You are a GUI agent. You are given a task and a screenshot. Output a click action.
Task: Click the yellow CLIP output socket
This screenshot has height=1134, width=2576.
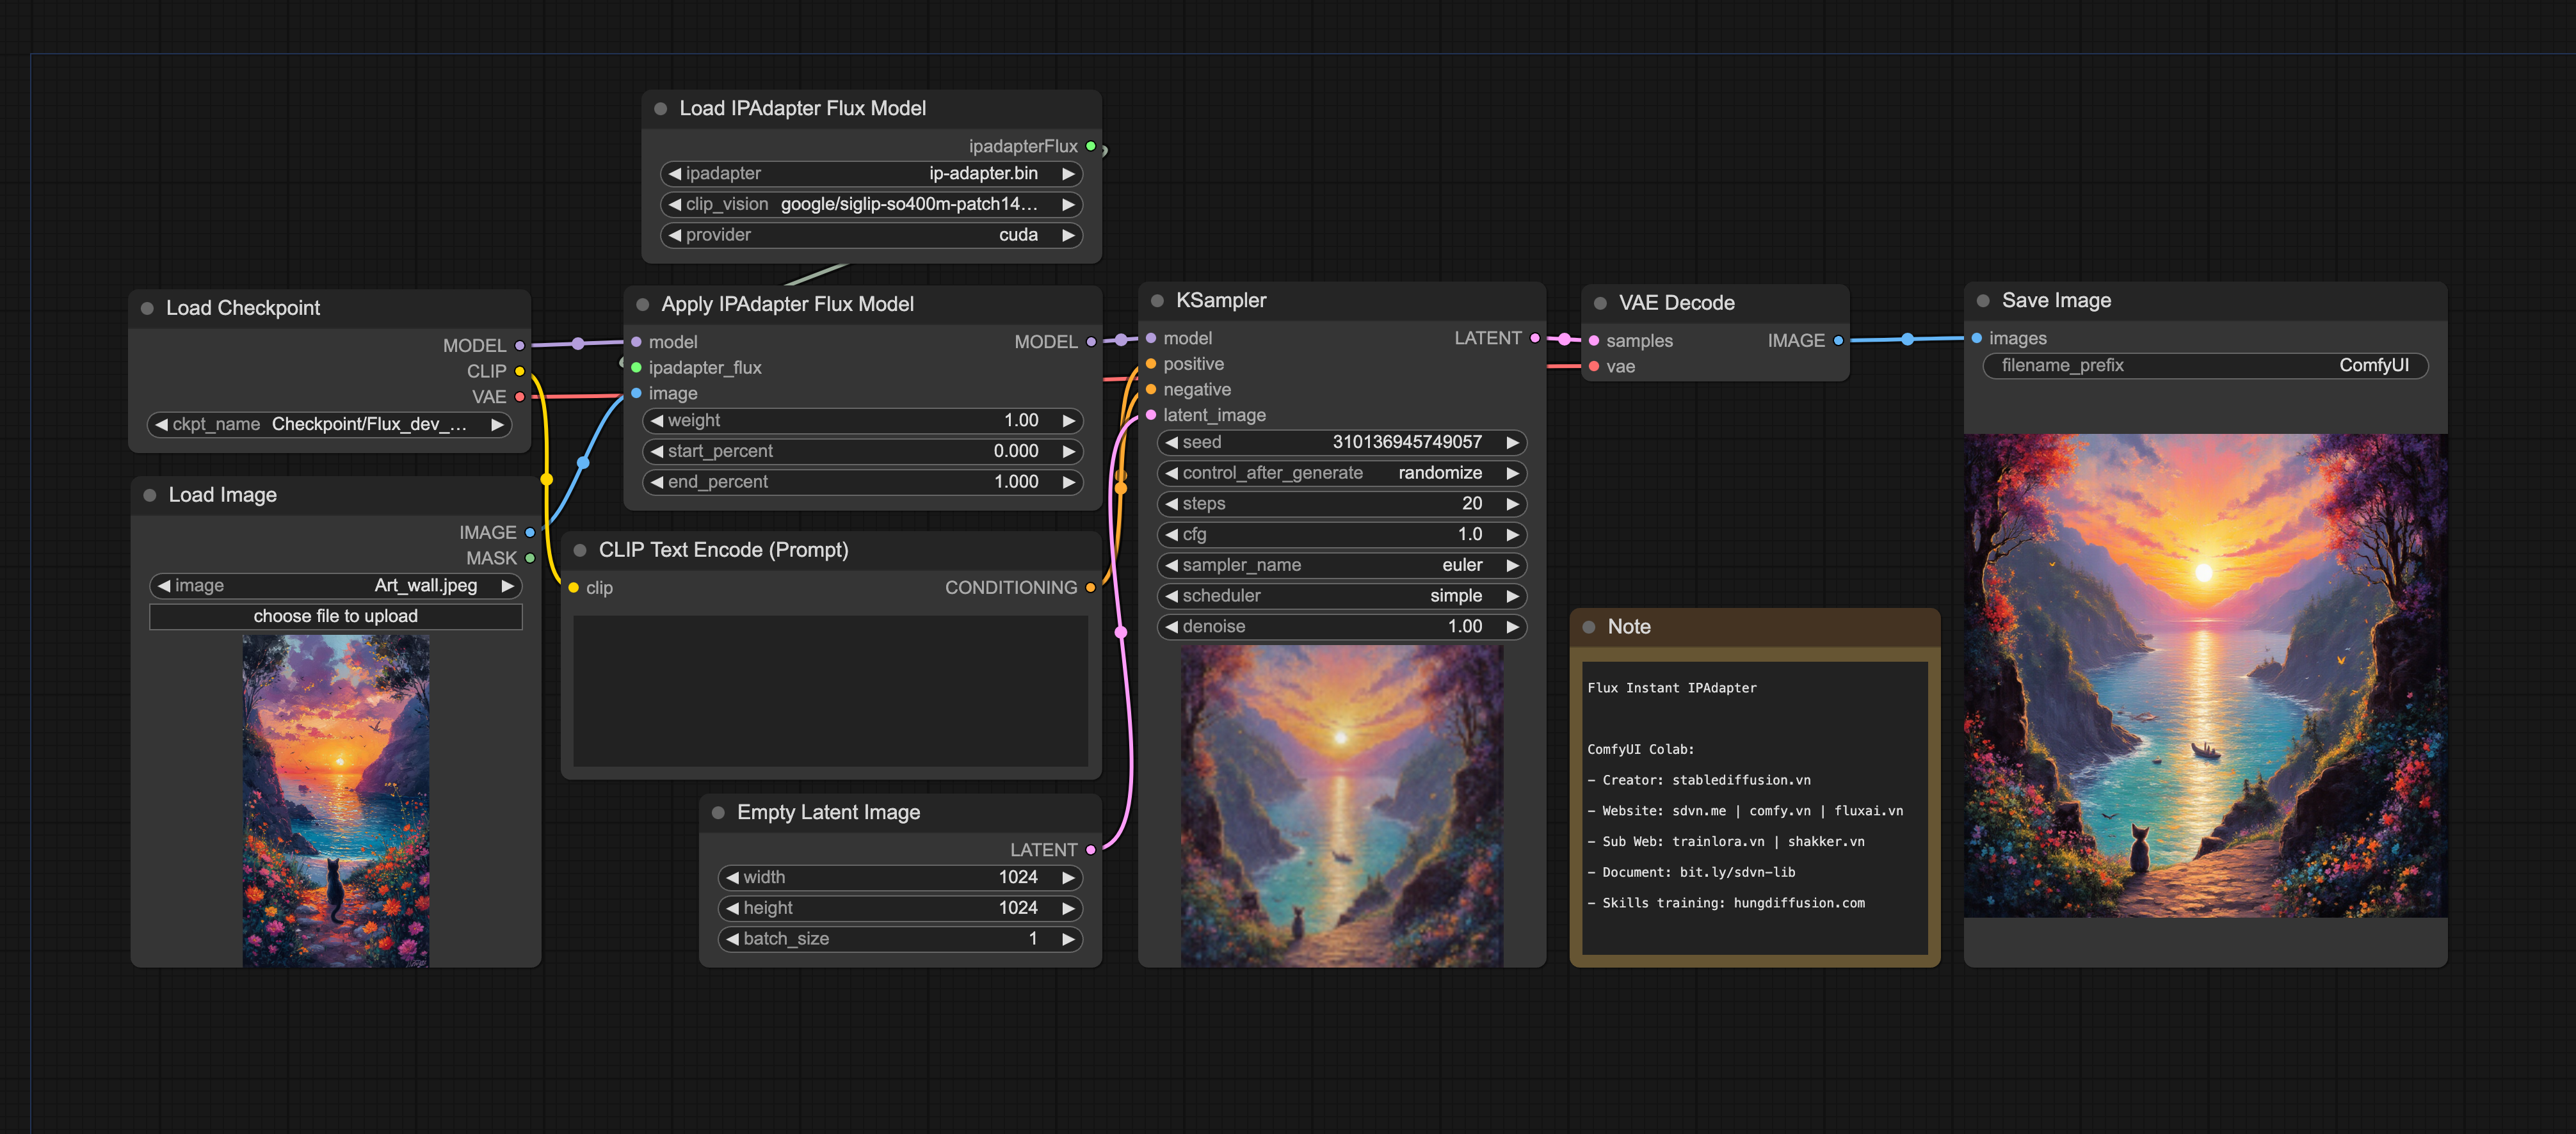coord(519,372)
